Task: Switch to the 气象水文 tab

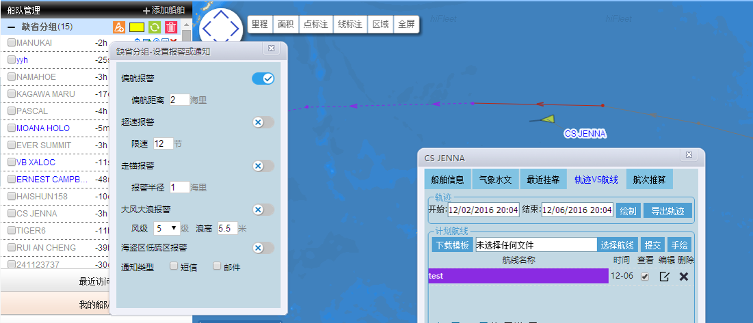Action: tap(495, 180)
